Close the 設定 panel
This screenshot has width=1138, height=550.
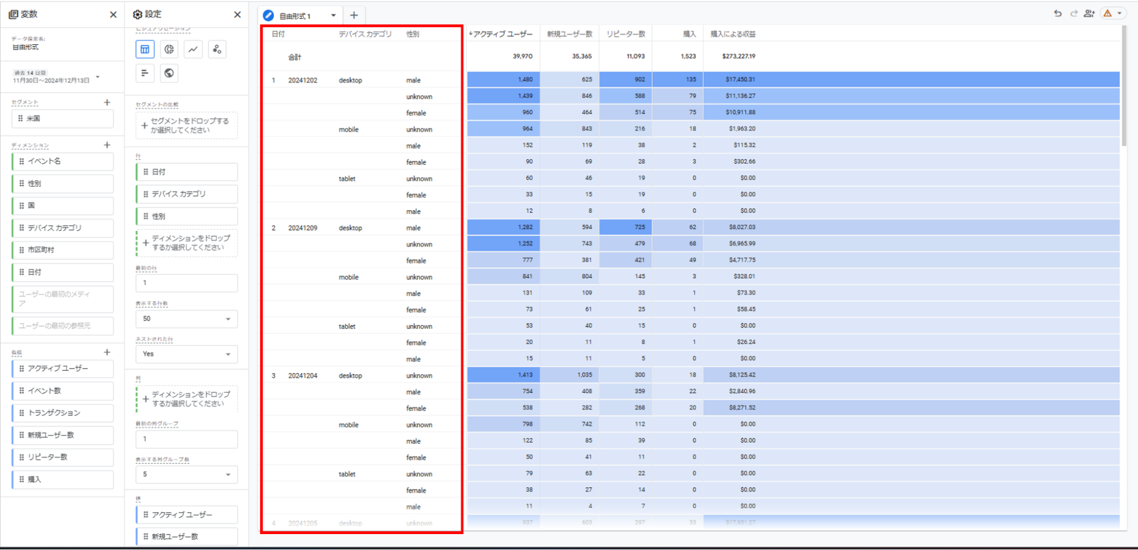237,14
